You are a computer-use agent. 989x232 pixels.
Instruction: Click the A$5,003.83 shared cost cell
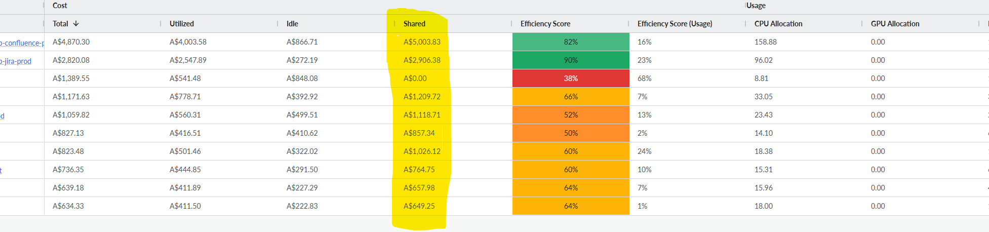tap(422, 42)
